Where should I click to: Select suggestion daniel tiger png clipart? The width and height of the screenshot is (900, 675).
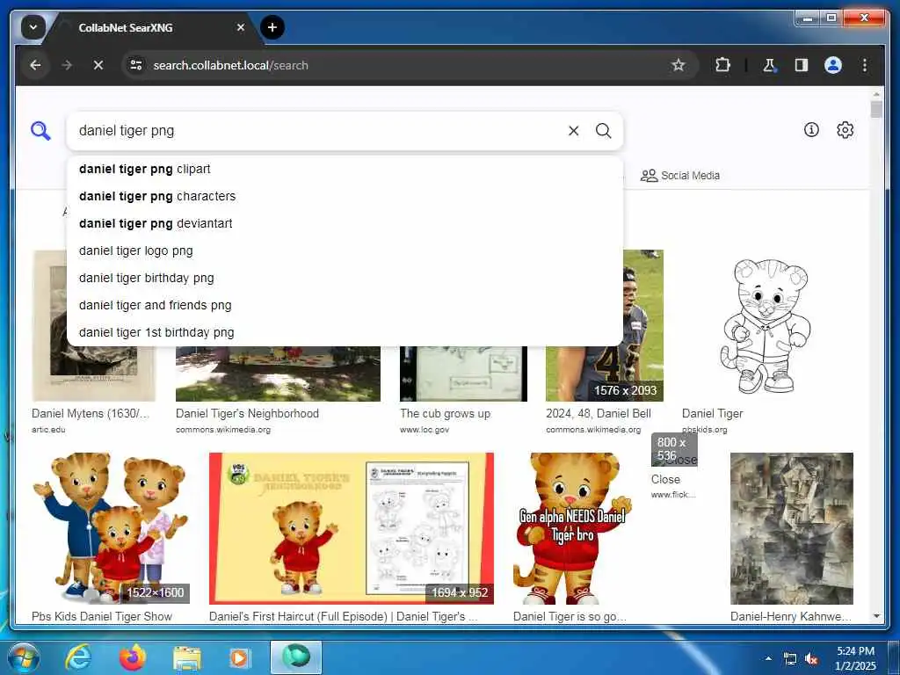point(345,170)
